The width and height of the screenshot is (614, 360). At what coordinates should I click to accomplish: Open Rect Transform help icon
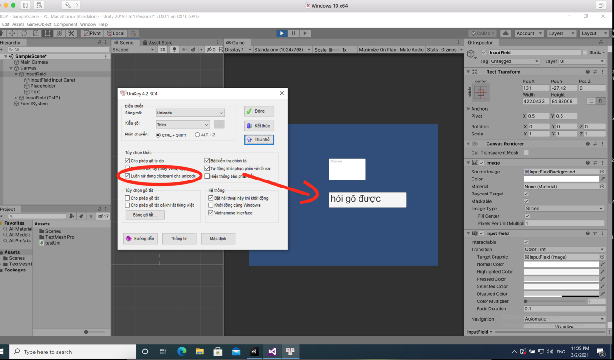click(588, 72)
